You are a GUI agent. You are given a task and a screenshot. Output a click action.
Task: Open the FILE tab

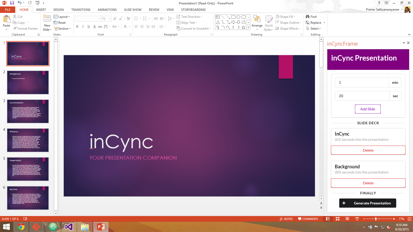(8, 10)
